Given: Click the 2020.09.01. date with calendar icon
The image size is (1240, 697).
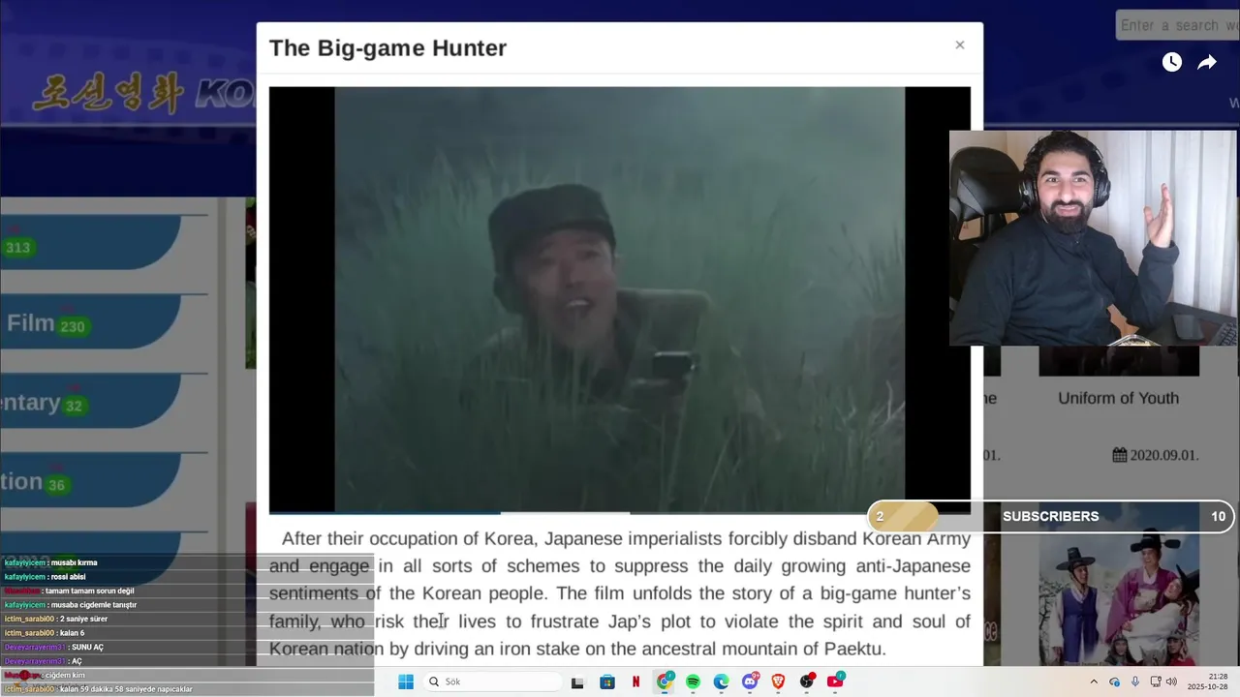Looking at the screenshot, I should click(1156, 455).
